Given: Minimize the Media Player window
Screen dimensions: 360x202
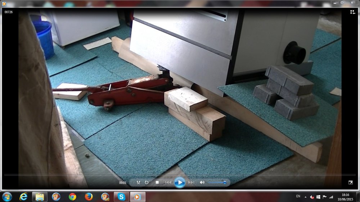Looking at the screenshot, I should click(x=335, y=3).
